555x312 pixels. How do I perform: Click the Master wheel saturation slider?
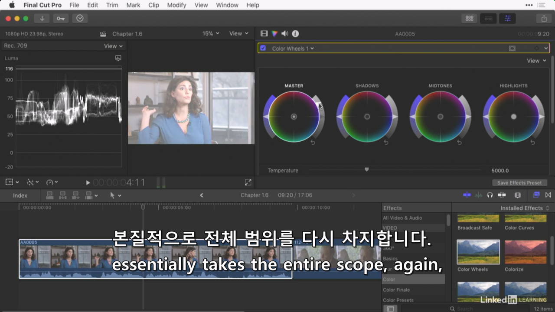coord(265,117)
